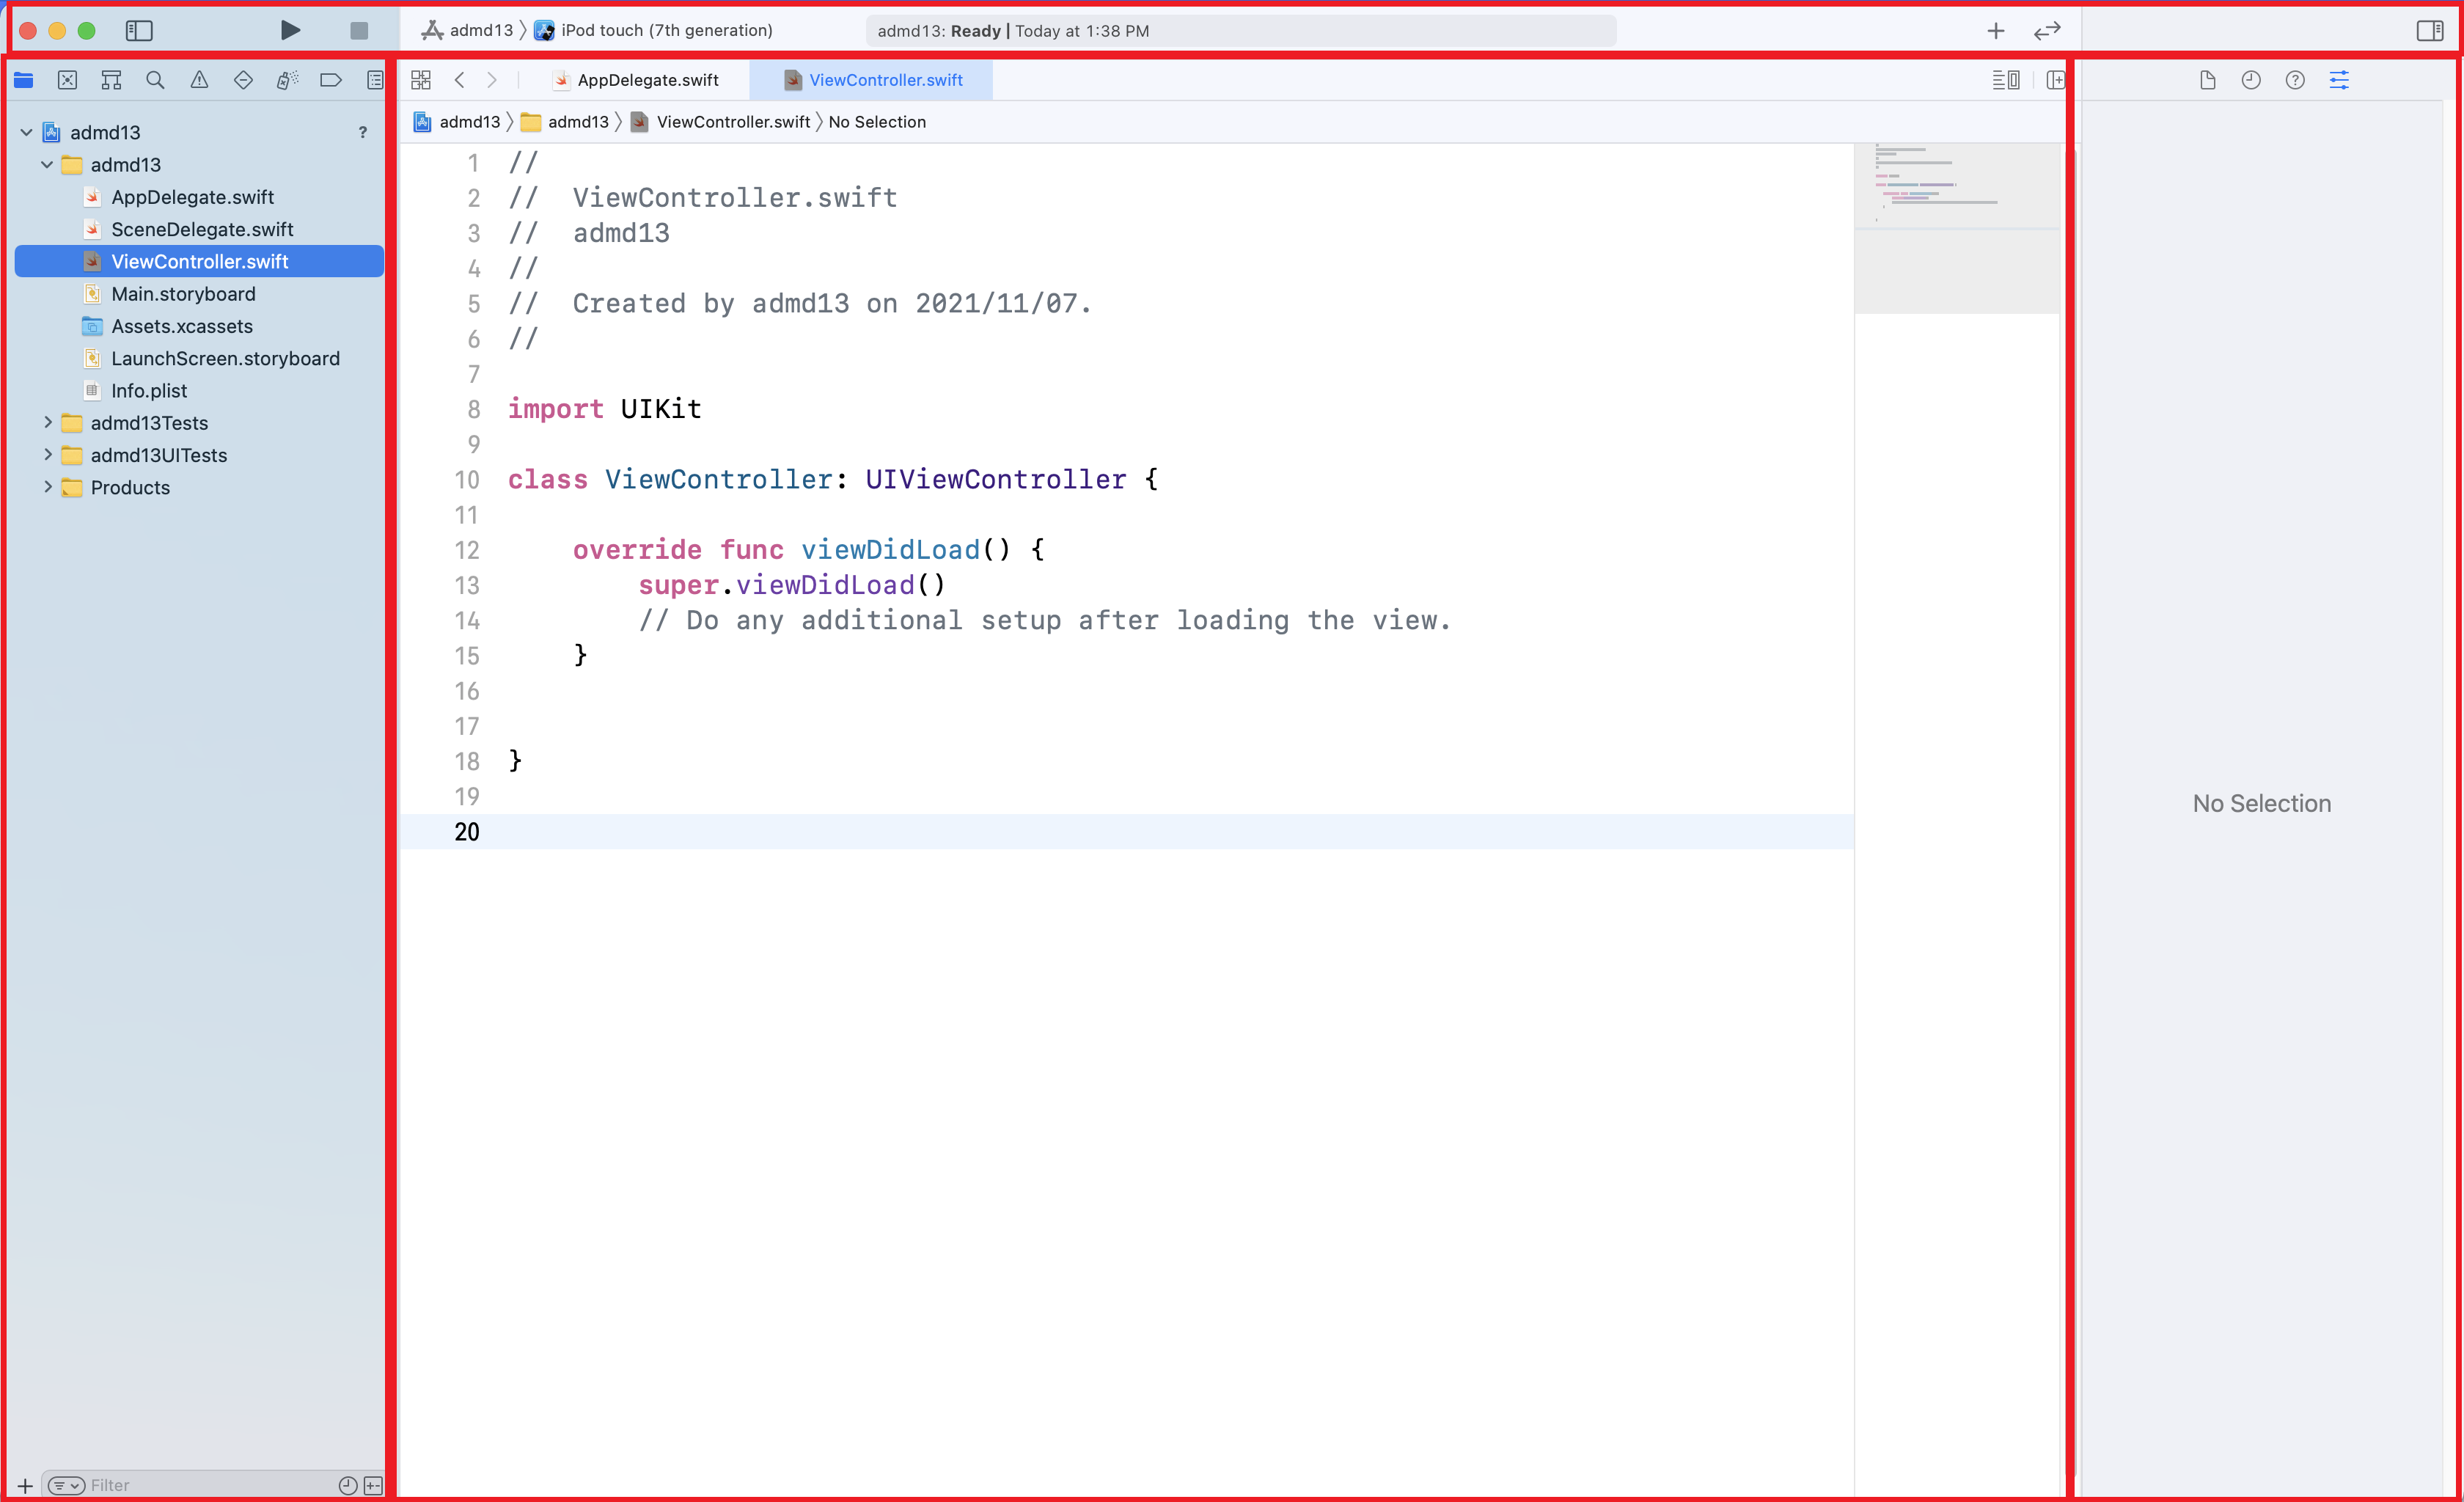Image resolution: width=2464 pixels, height=1502 pixels.
Task: Open the Breakpoint navigator icon
Action: pos(330,80)
